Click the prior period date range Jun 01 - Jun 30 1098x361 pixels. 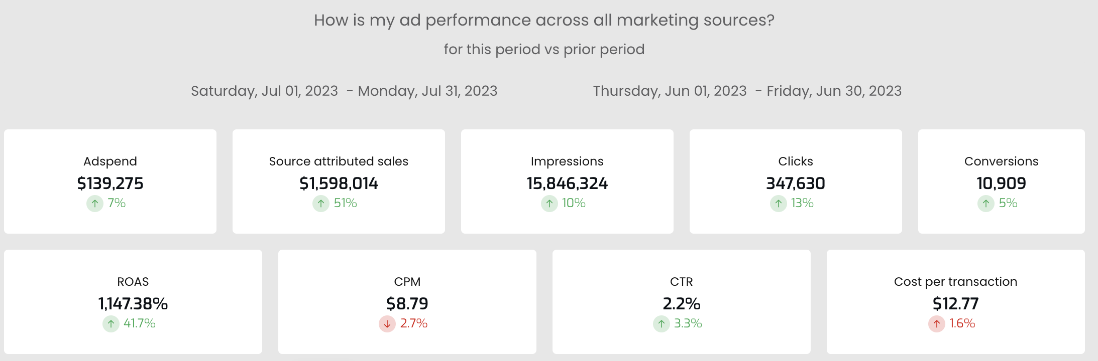point(747,91)
